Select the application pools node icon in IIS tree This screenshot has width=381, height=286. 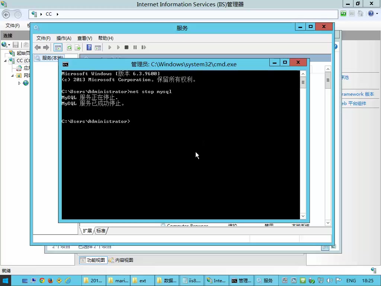click(x=19, y=68)
